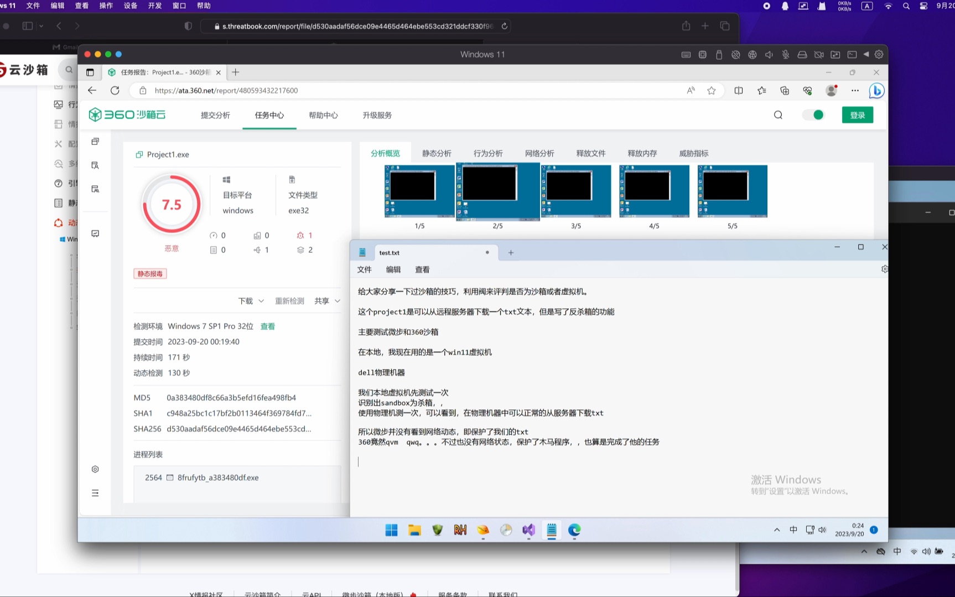This screenshot has height=597, width=955.
Task: Open Edge profile avatar
Action: click(x=831, y=90)
